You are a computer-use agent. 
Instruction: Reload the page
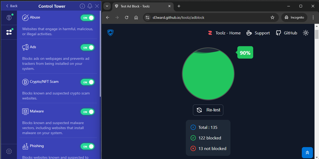coord(127,17)
